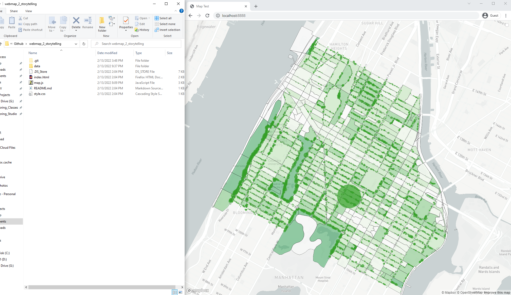View site information icon in address bar

[x=218, y=16]
